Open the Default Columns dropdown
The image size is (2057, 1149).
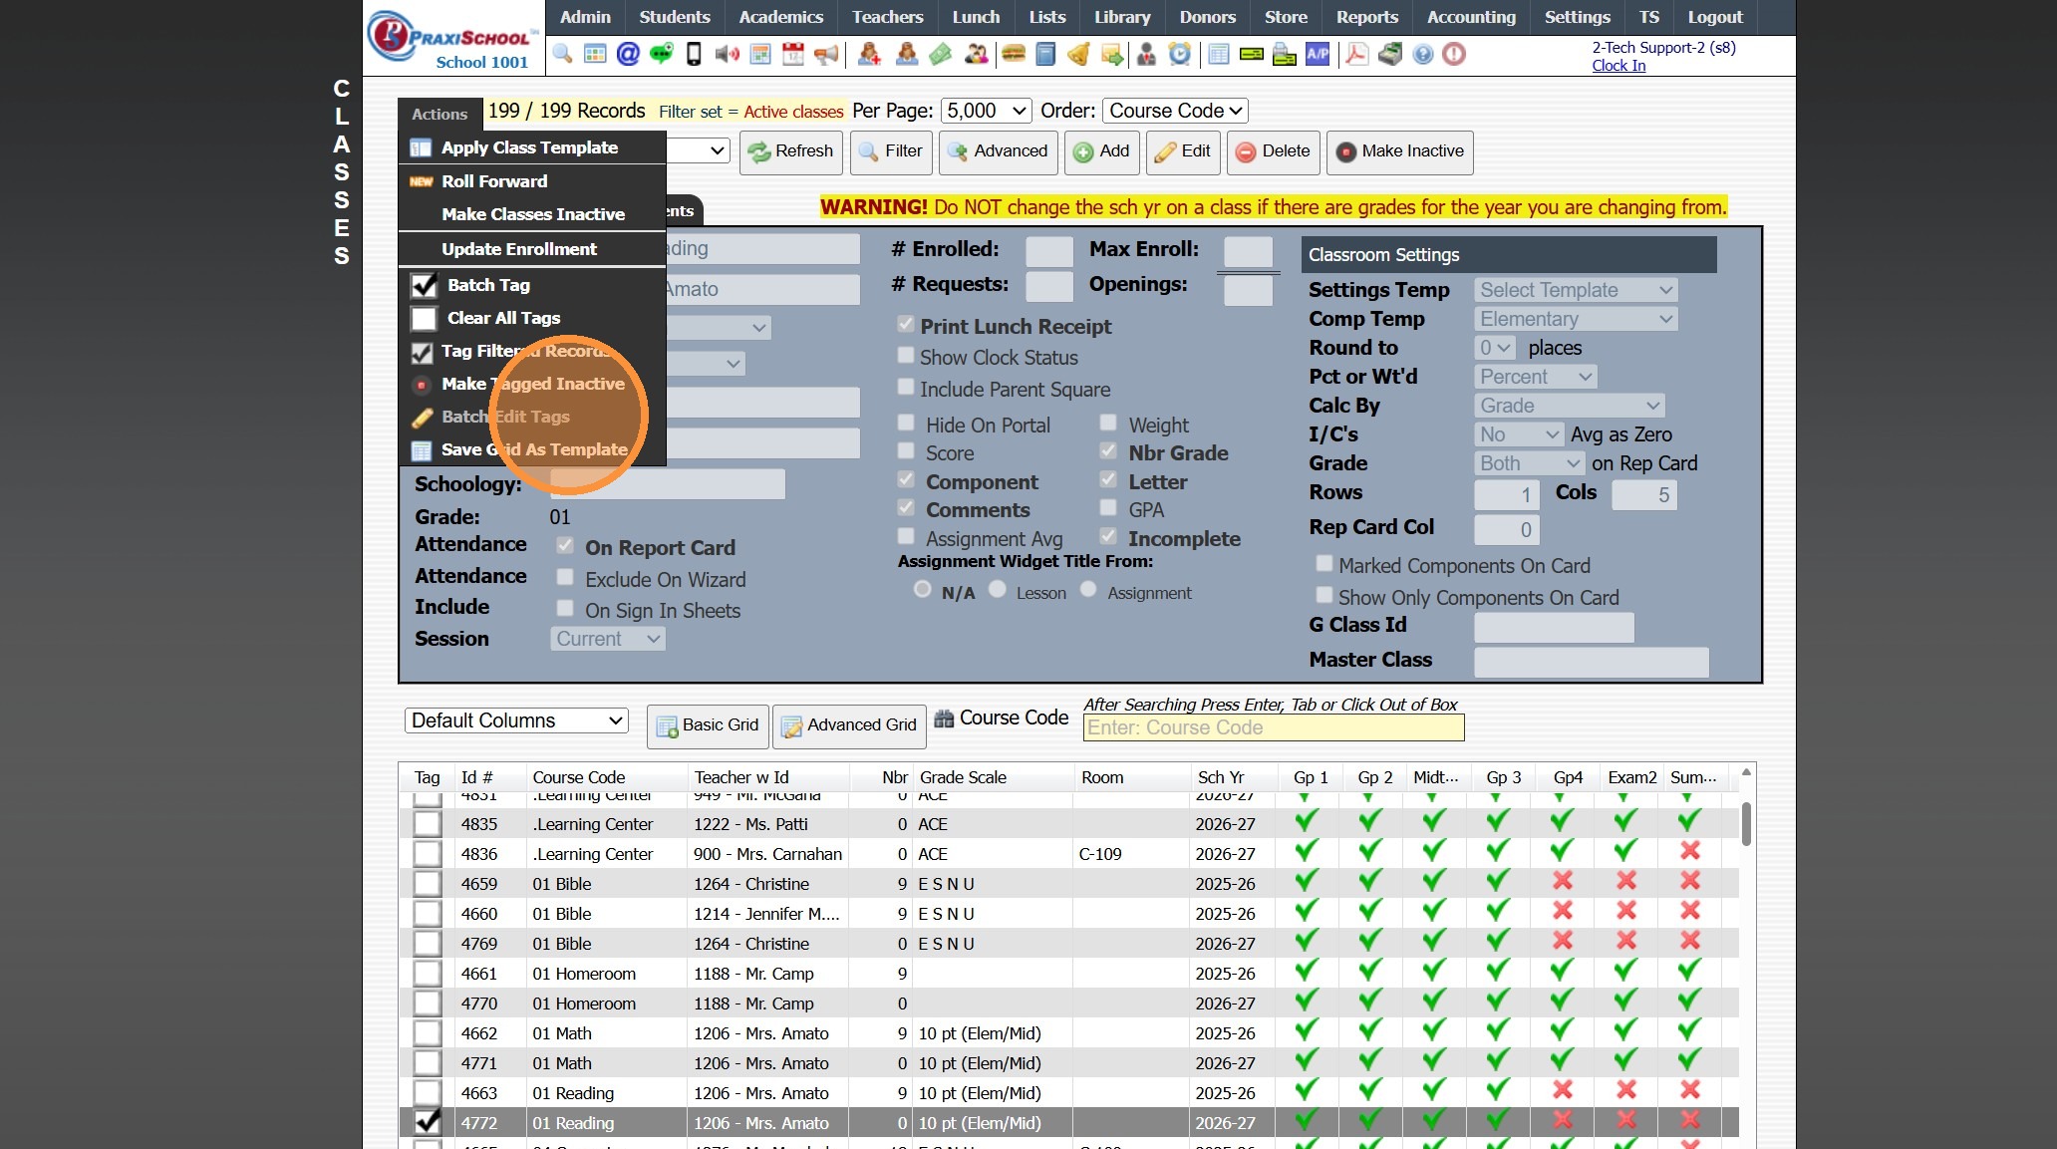point(516,720)
